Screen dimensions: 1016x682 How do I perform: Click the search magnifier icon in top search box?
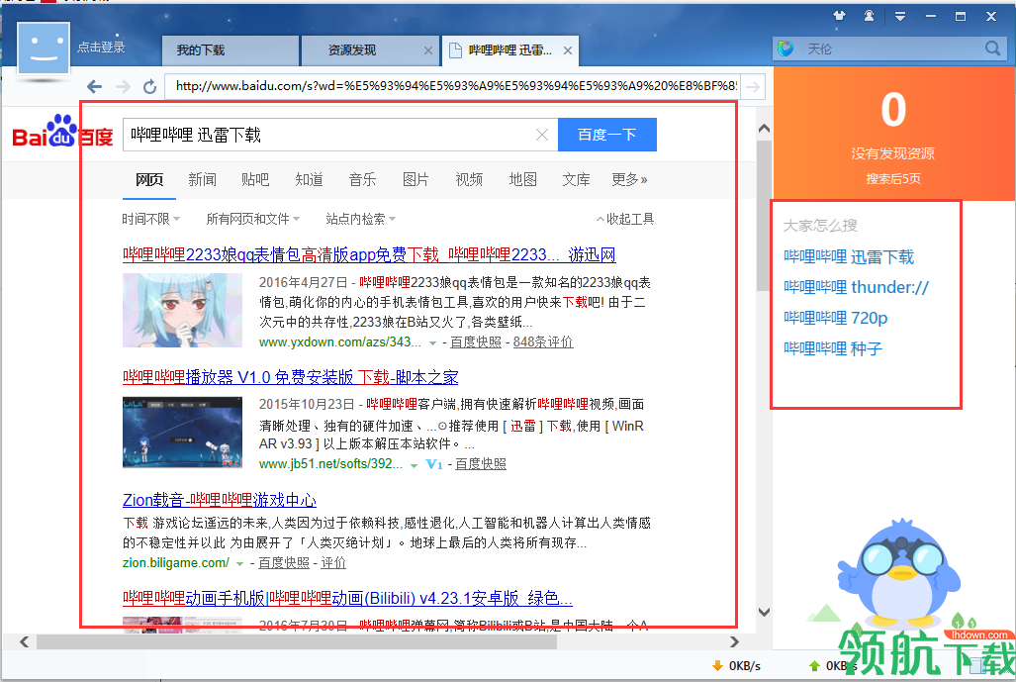click(992, 48)
